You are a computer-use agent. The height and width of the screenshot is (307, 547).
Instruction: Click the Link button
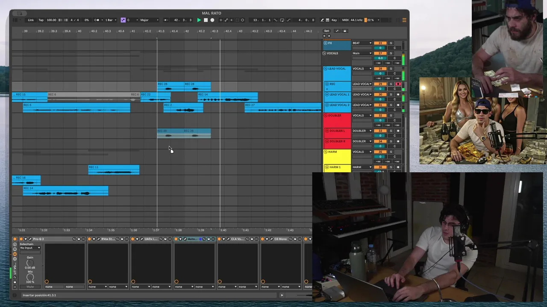click(x=31, y=20)
